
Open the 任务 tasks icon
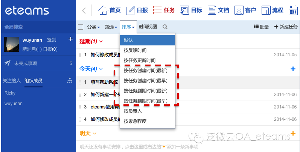click(157, 10)
